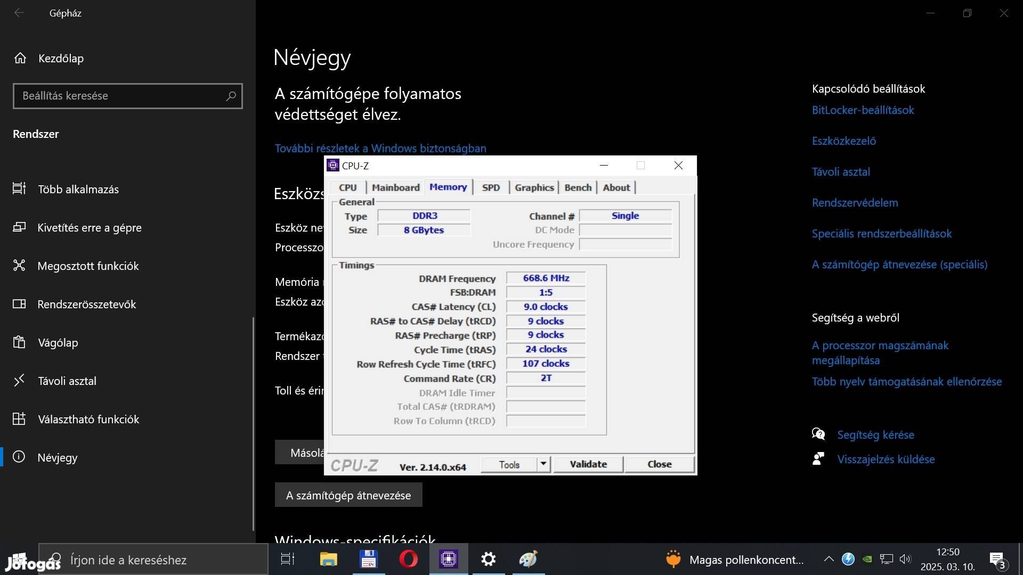
Task: Go to Kezdőlap home icon
Action: pyautogui.click(x=20, y=58)
